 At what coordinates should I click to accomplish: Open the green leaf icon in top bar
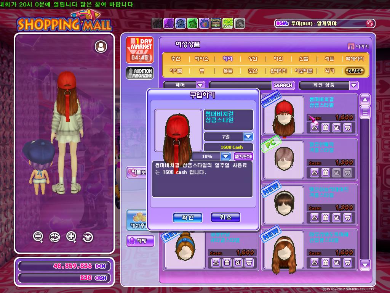(192, 23)
